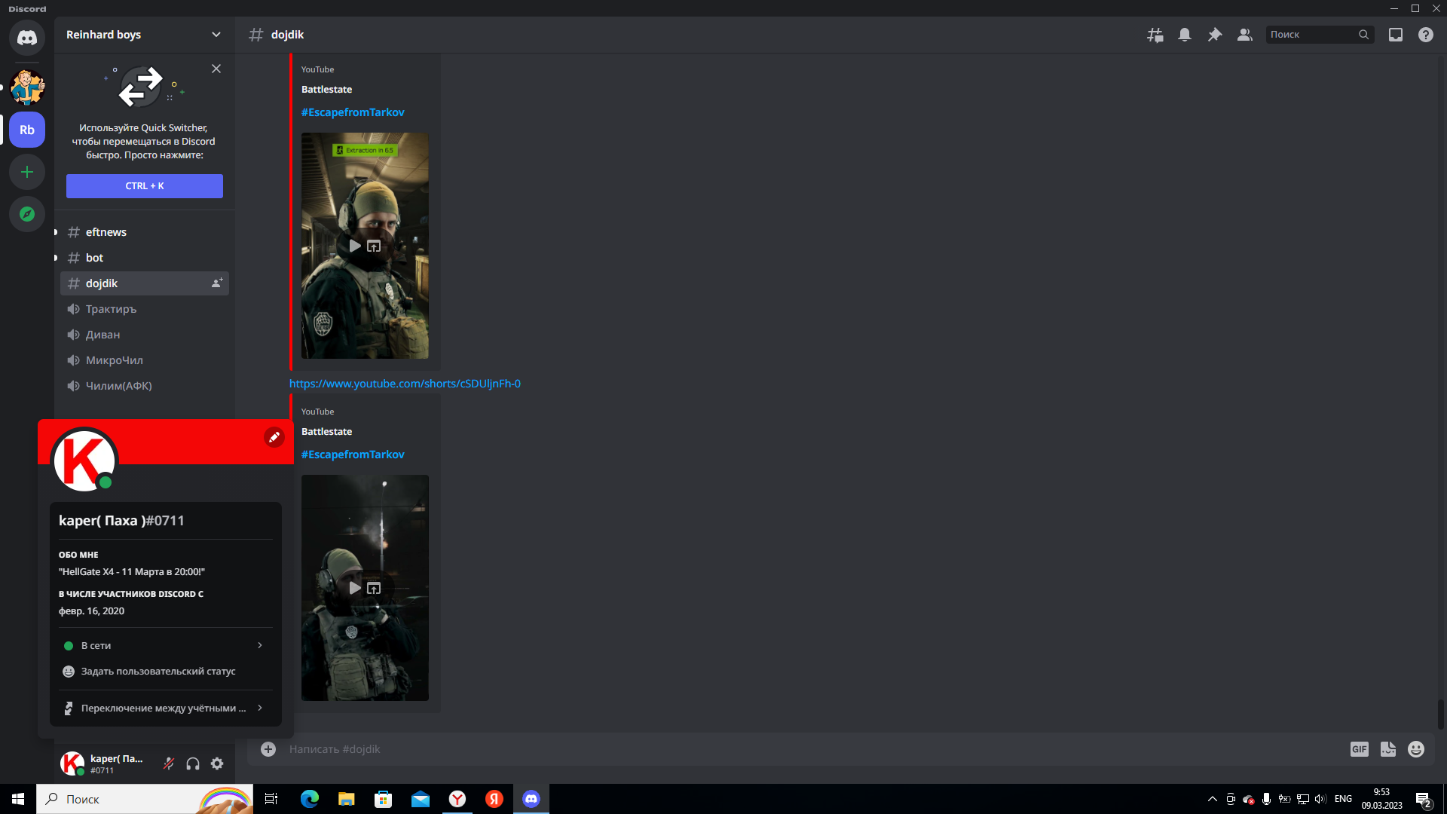Open the youtube.com/shorts/cSDUljnFh-0 link
This screenshot has width=1447, height=814.
point(405,384)
